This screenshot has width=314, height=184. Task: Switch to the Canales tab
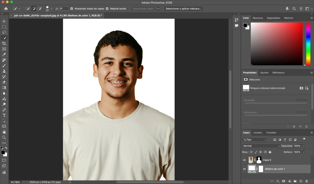pos(258,133)
